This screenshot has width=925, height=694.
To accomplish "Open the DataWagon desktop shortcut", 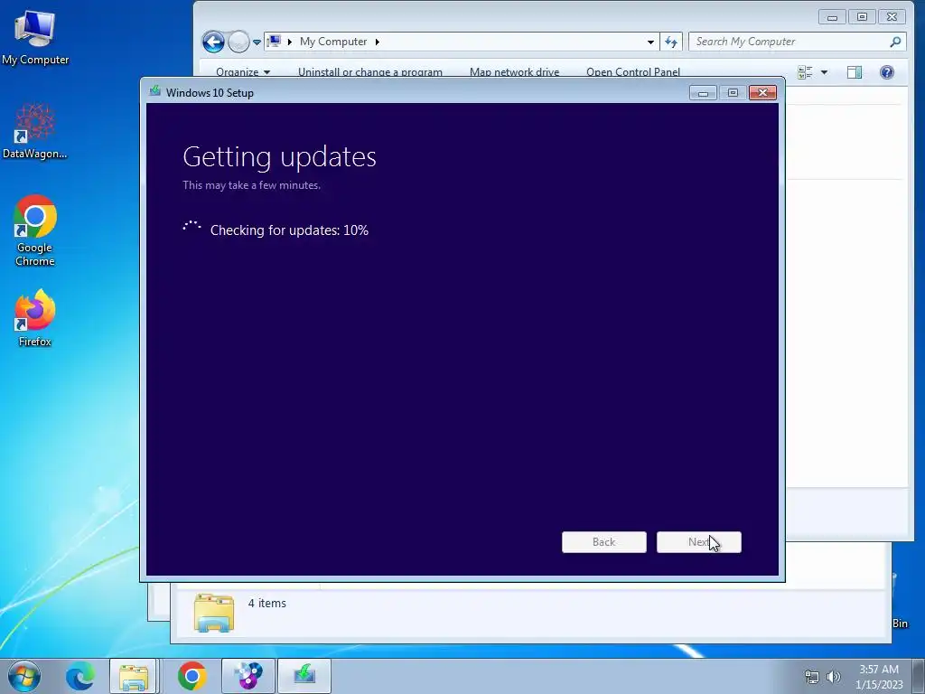I will 35,131.
